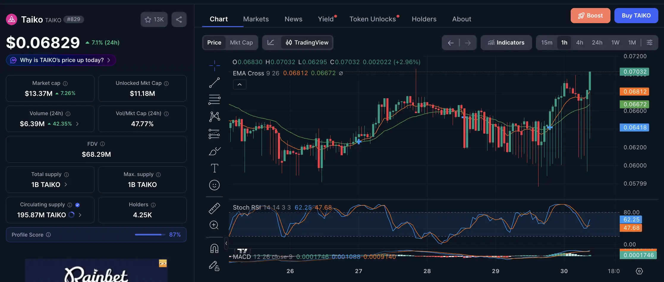This screenshot has height=282, width=664.
Task: Switch to the News tab
Action: pos(293,19)
